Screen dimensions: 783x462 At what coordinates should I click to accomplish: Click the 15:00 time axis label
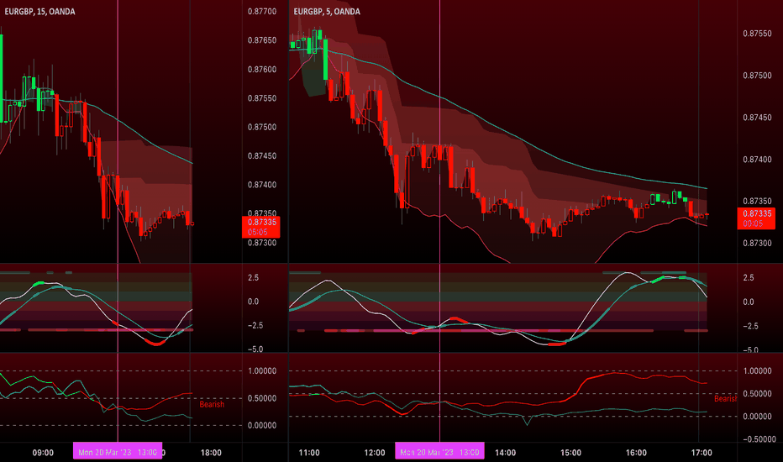[x=570, y=453]
